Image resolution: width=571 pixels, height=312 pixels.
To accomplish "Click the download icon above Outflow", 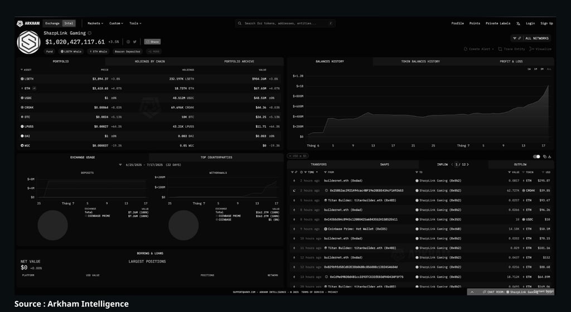I will [549, 157].
